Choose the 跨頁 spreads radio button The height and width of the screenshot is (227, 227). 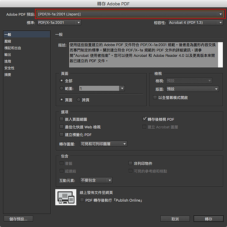pos(78,100)
